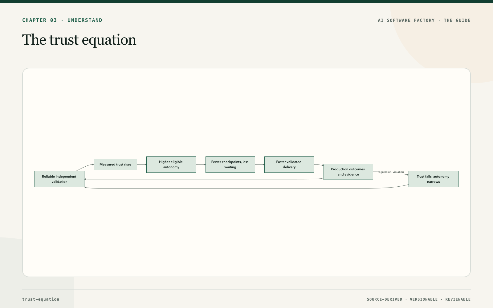
Task: Click the 'Higher eligible autonomy' node
Action: click(x=171, y=164)
